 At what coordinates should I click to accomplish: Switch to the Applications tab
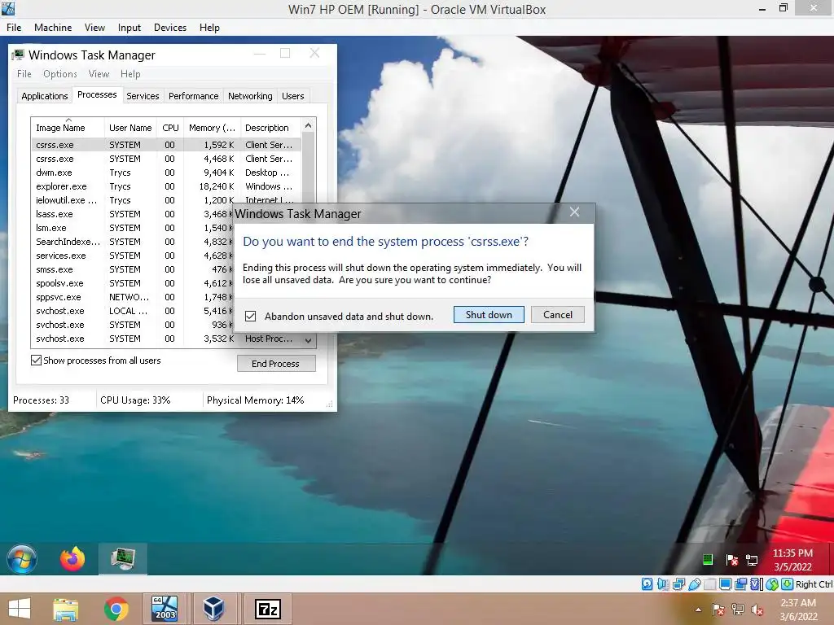[45, 96]
